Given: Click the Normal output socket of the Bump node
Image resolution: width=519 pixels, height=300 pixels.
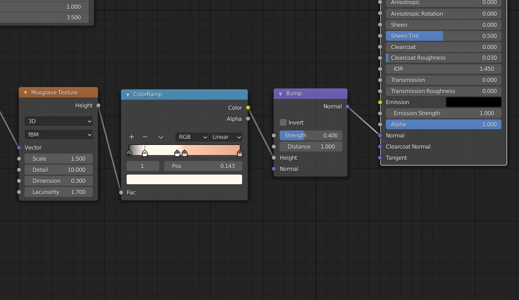Looking at the screenshot, I should click(347, 106).
